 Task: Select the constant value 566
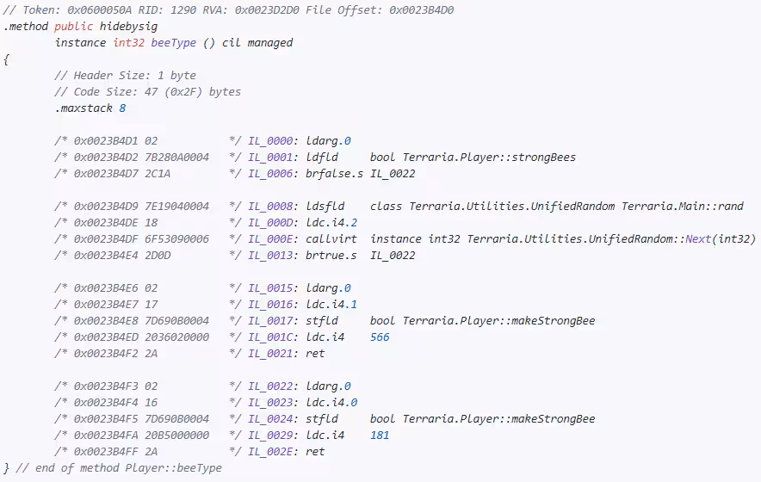(x=380, y=337)
